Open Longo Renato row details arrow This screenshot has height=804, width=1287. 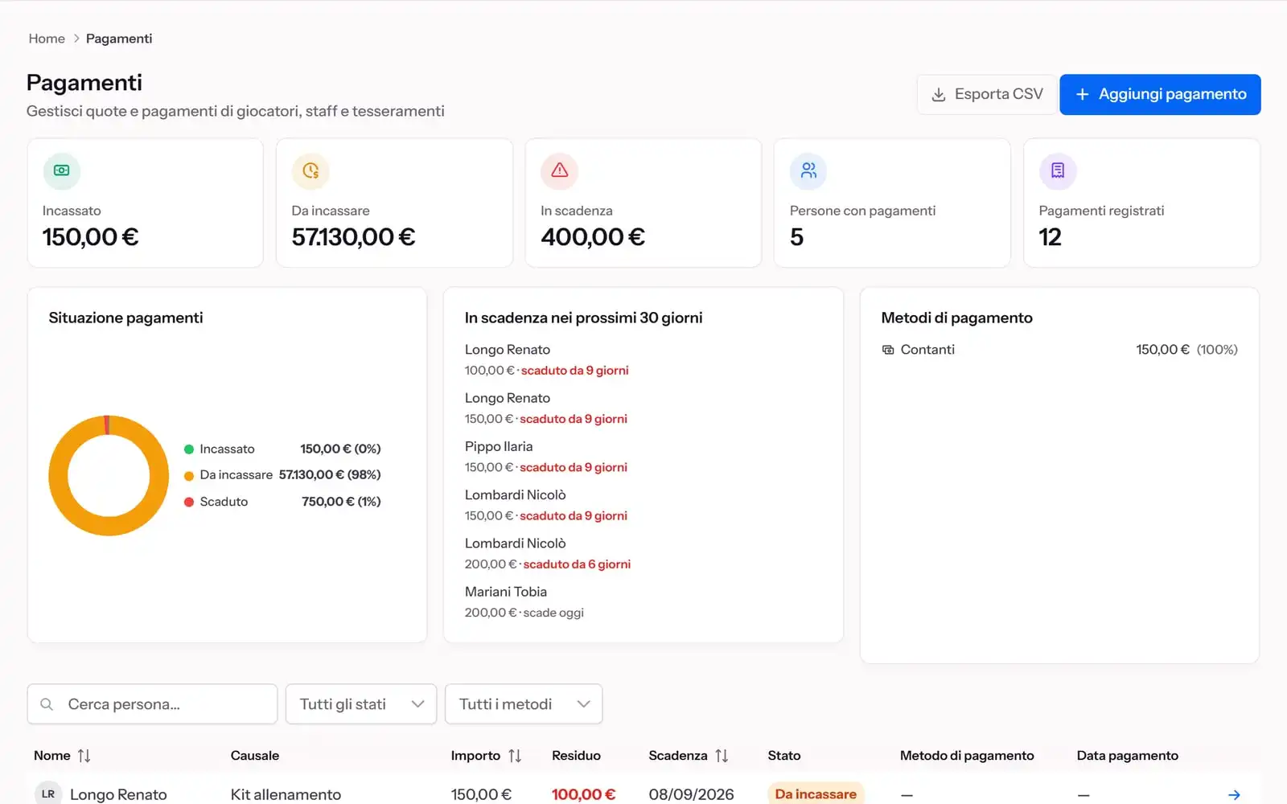pyautogui.click(x=1234, y=794)
